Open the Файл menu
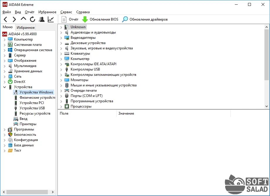The width and height of the screenshot is (270, 196). (x=6, y=12)
